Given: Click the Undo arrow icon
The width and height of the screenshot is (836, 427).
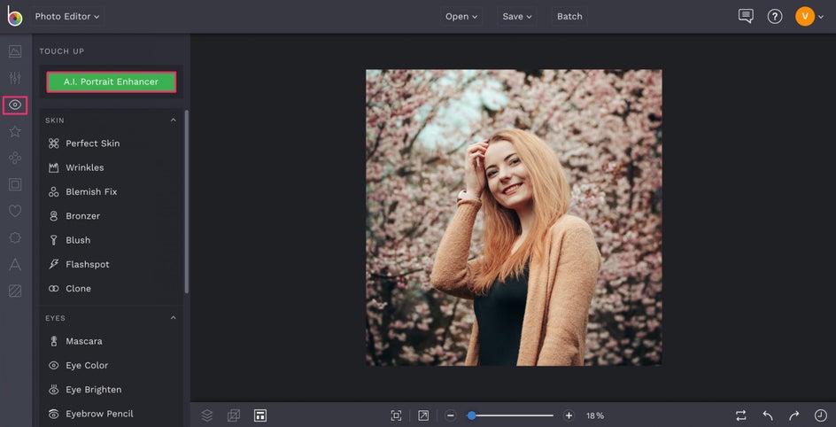Looking at the screenshot, I should pos(768,415).
